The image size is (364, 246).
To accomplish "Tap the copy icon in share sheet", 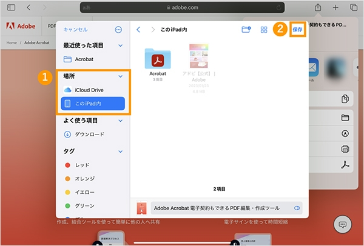I will point(345,99).
